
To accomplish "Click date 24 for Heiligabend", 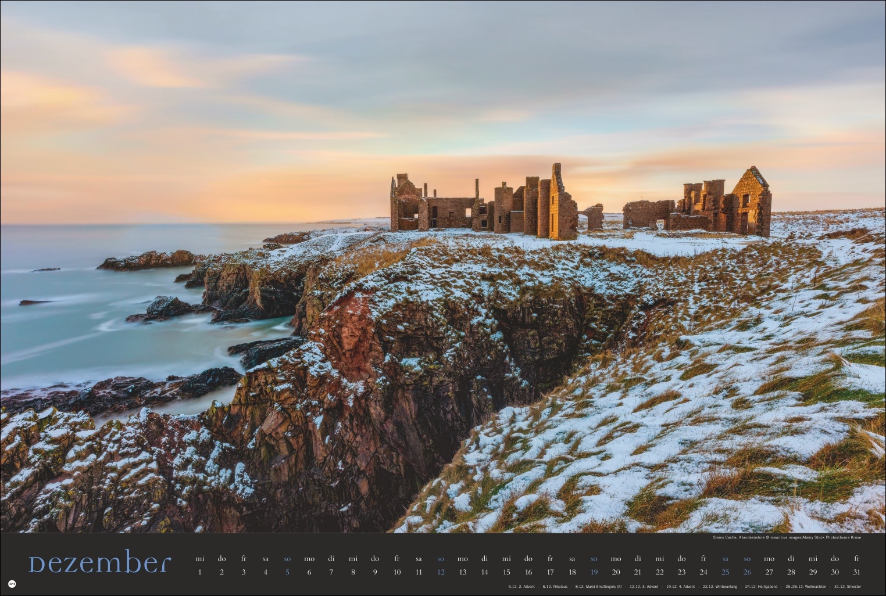I will click(x=703, y=572).
